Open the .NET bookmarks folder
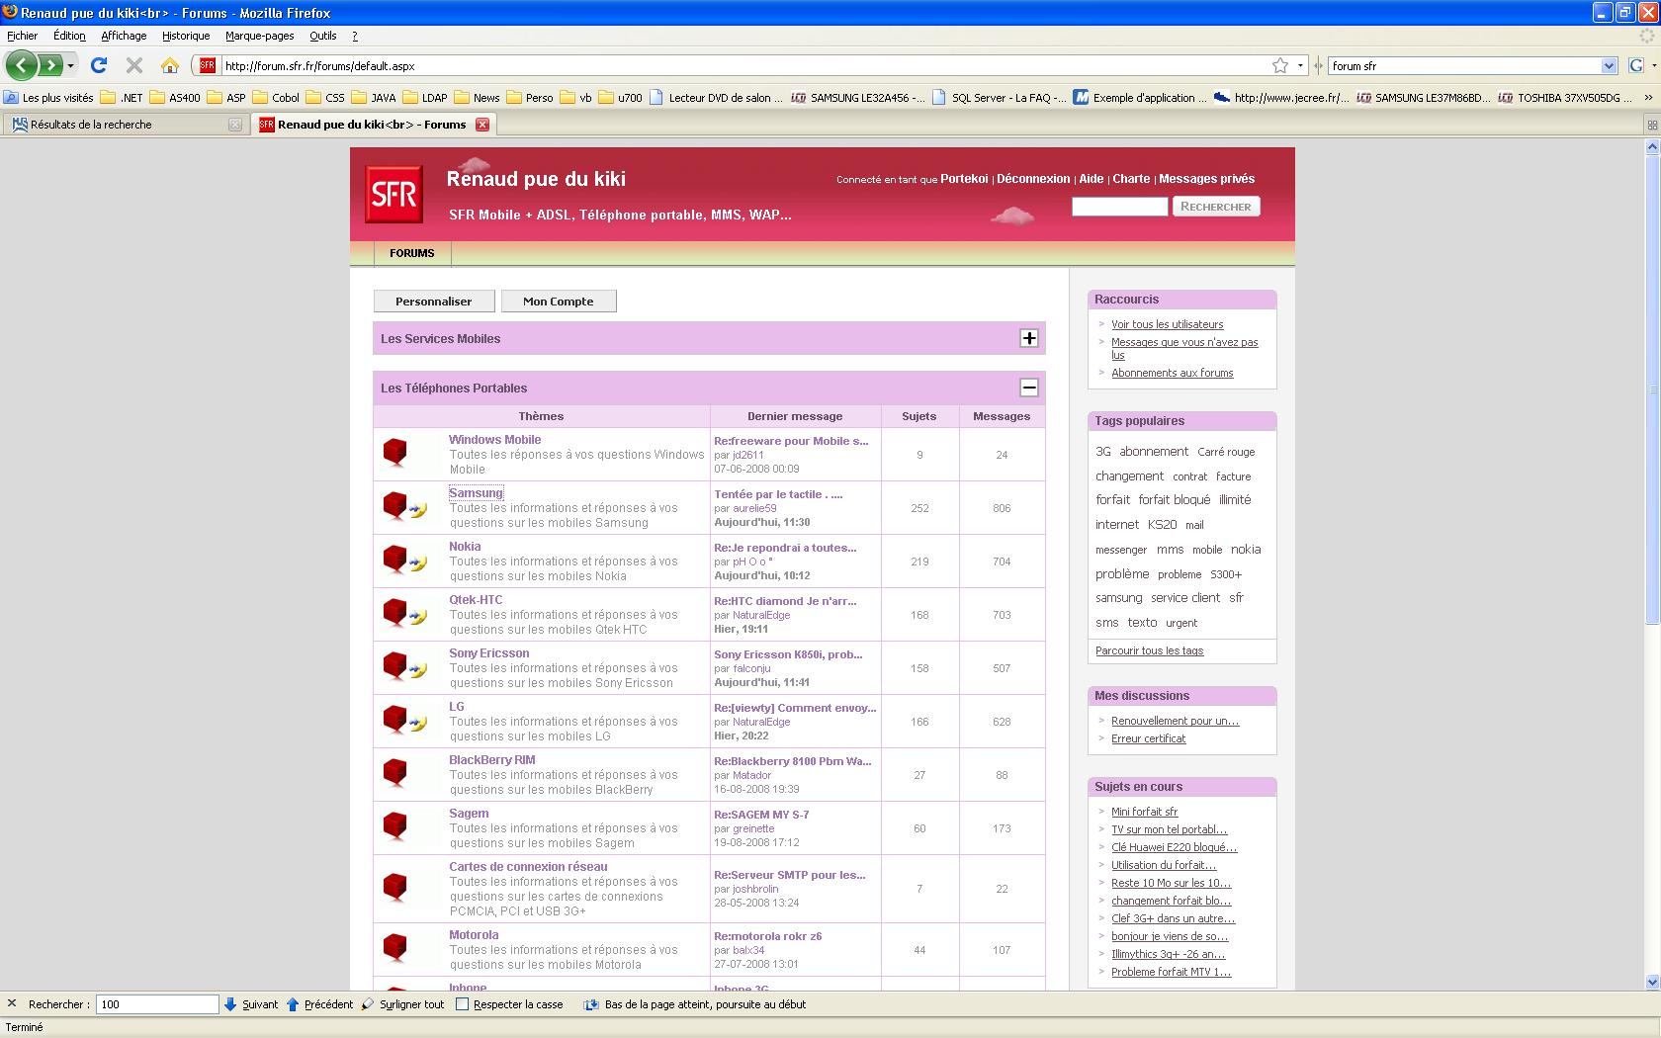Image resolution: width=1661 pixels, height=1038 pixels. point(121,98)
